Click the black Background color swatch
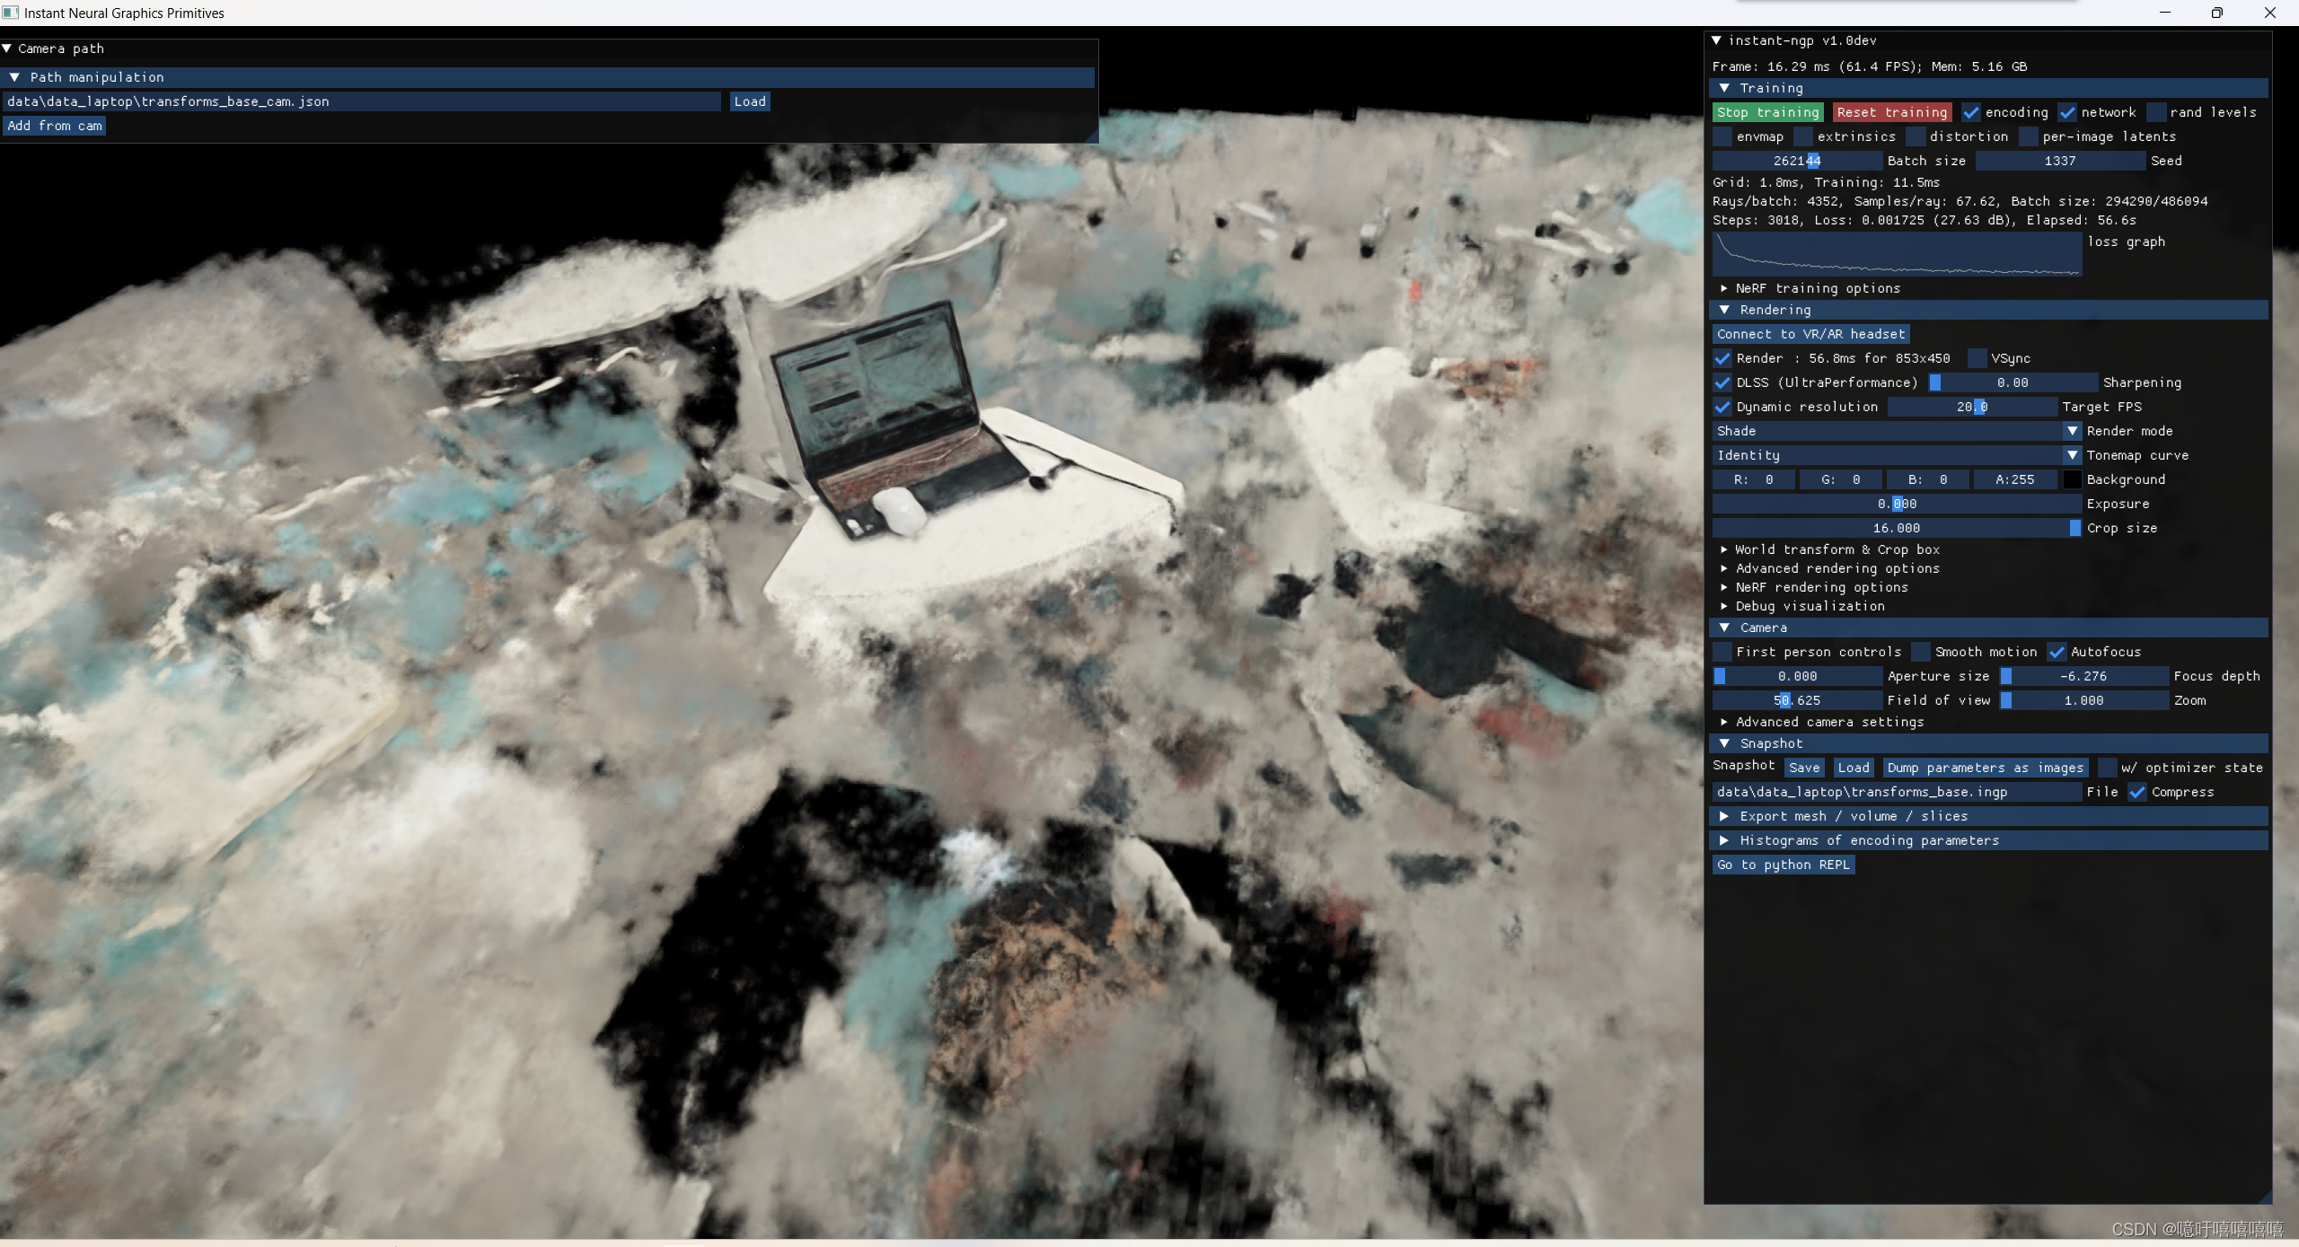Viewport: 2299px width, 1247px height. pos(2072,480)
